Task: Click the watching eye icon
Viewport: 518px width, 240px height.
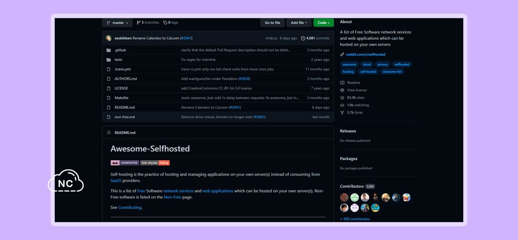Action: coord(342,105)
